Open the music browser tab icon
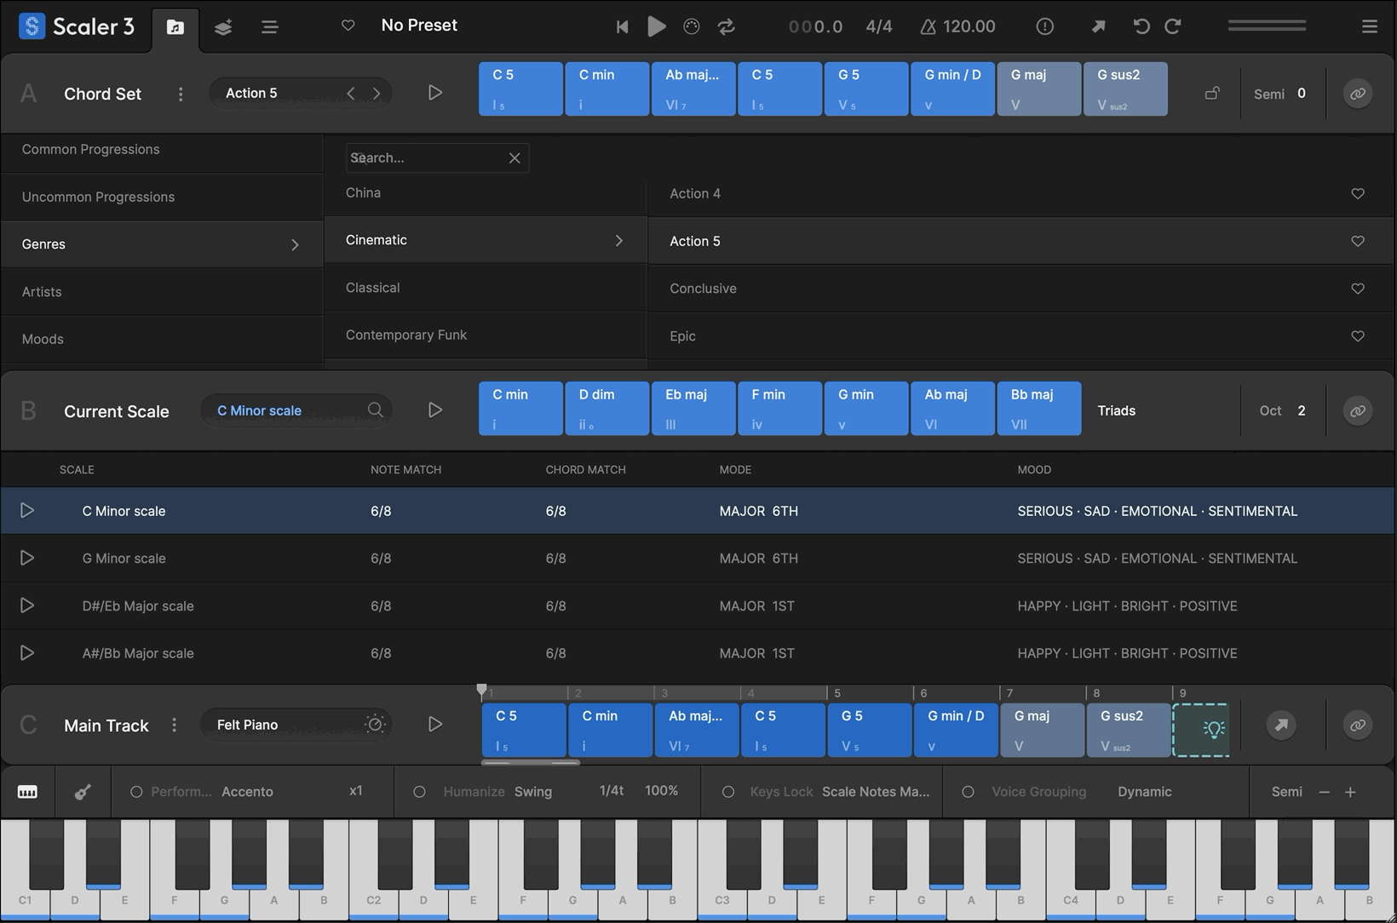The width and height of the screenshot is (1397, 923). (175, 27)
